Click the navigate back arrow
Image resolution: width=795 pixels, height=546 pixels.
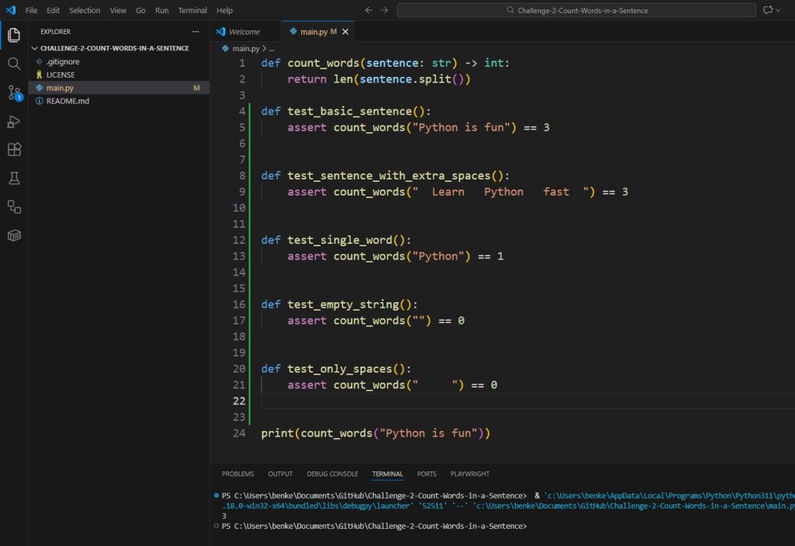pyautogui.click(x=369, y=10)
